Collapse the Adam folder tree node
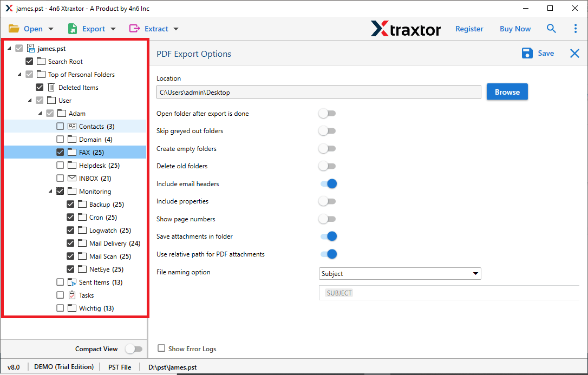The image size is (588, 375). (x=40, y=114)
